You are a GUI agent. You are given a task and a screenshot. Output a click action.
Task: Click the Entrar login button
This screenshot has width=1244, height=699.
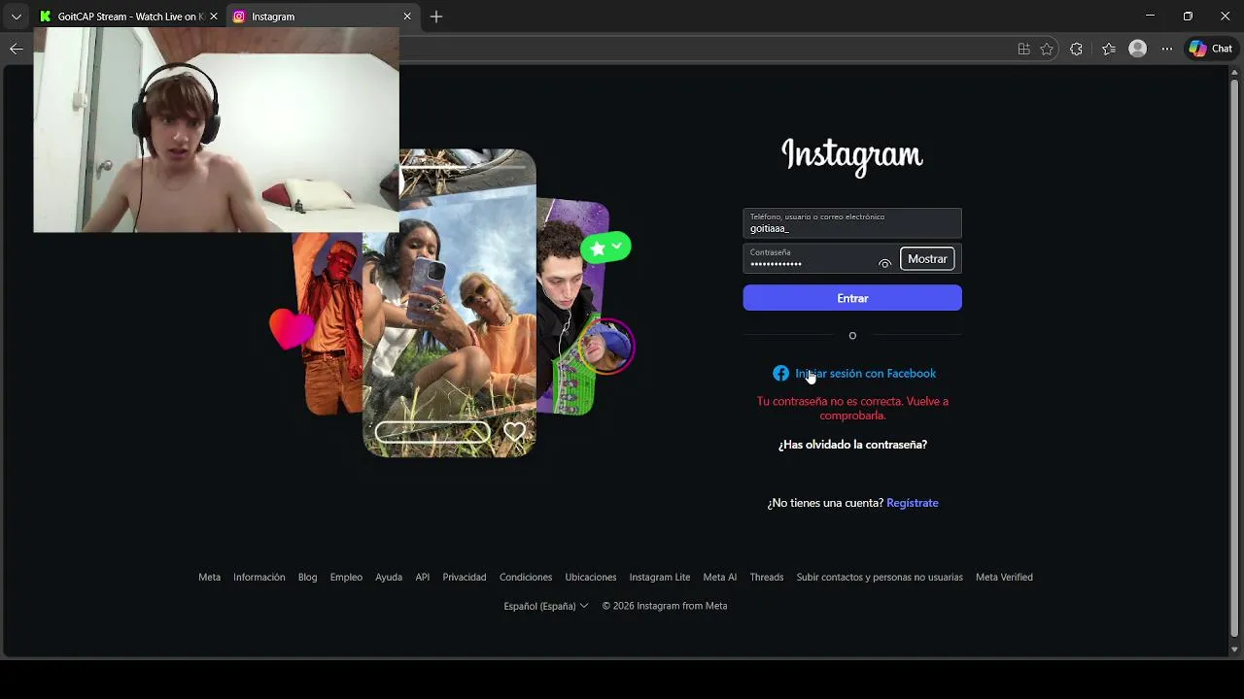(x=852, y=298)
